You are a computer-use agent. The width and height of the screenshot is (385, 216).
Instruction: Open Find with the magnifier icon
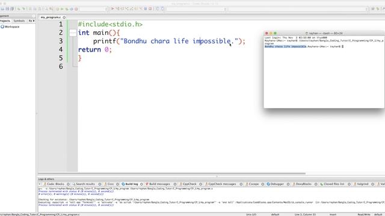[x=46, y=9]
